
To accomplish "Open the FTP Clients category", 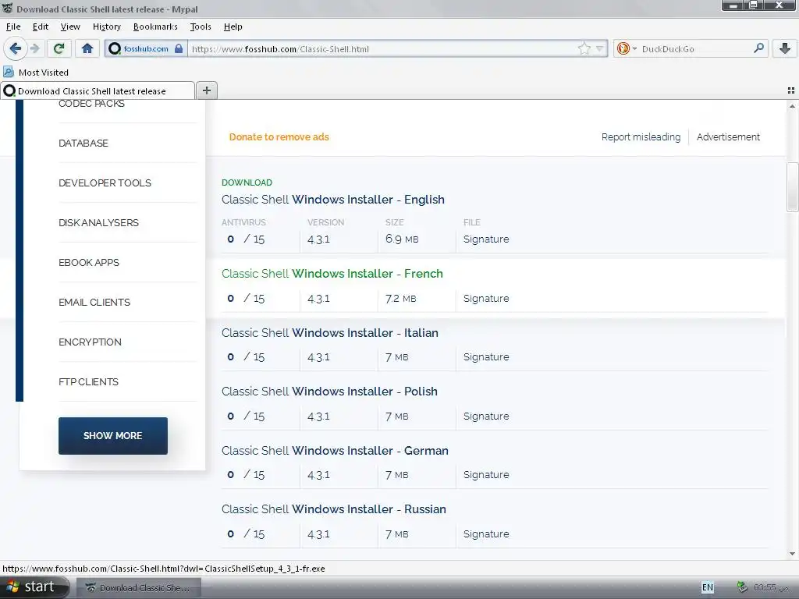I will pyautogui.click(x=89, y=381).
